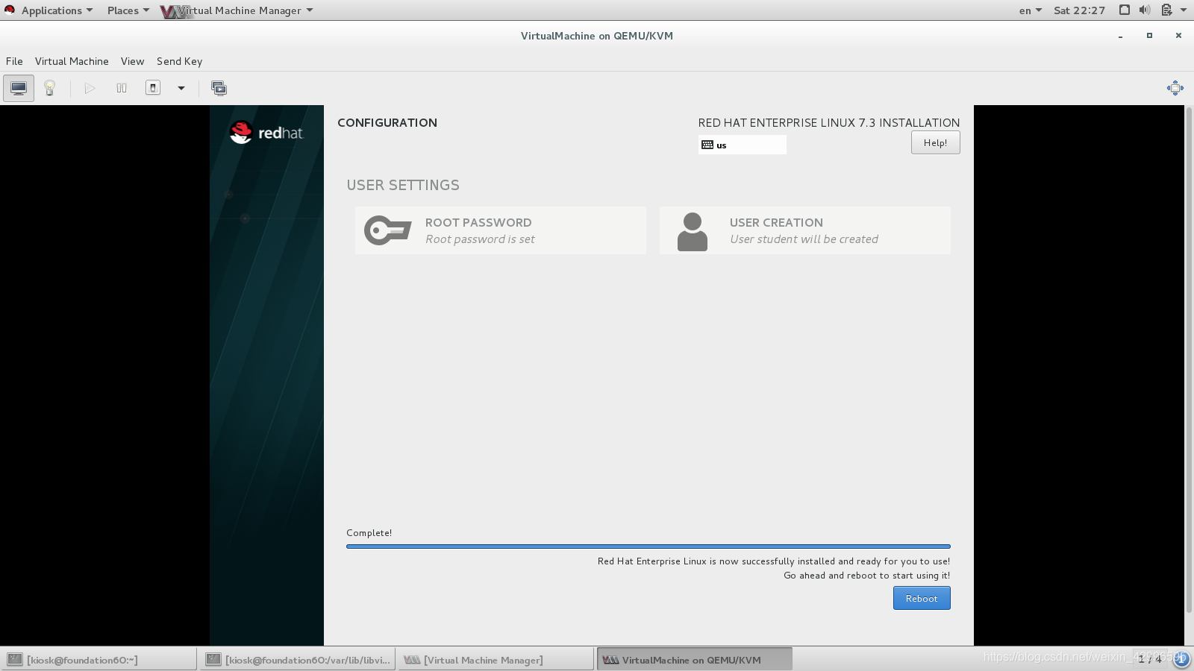Viewport: 1194px width, 671px height.
Task: Click the "CONFIGURATION" heading
Action: pos(387,122)
